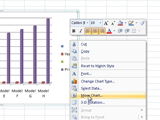
Task: Toggle center text alignment
Action: pos(95,31)
